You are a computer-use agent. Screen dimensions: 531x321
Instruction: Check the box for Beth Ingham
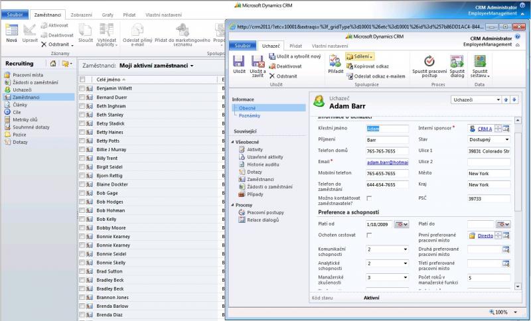pyautogui.click(x=82, y=106)
